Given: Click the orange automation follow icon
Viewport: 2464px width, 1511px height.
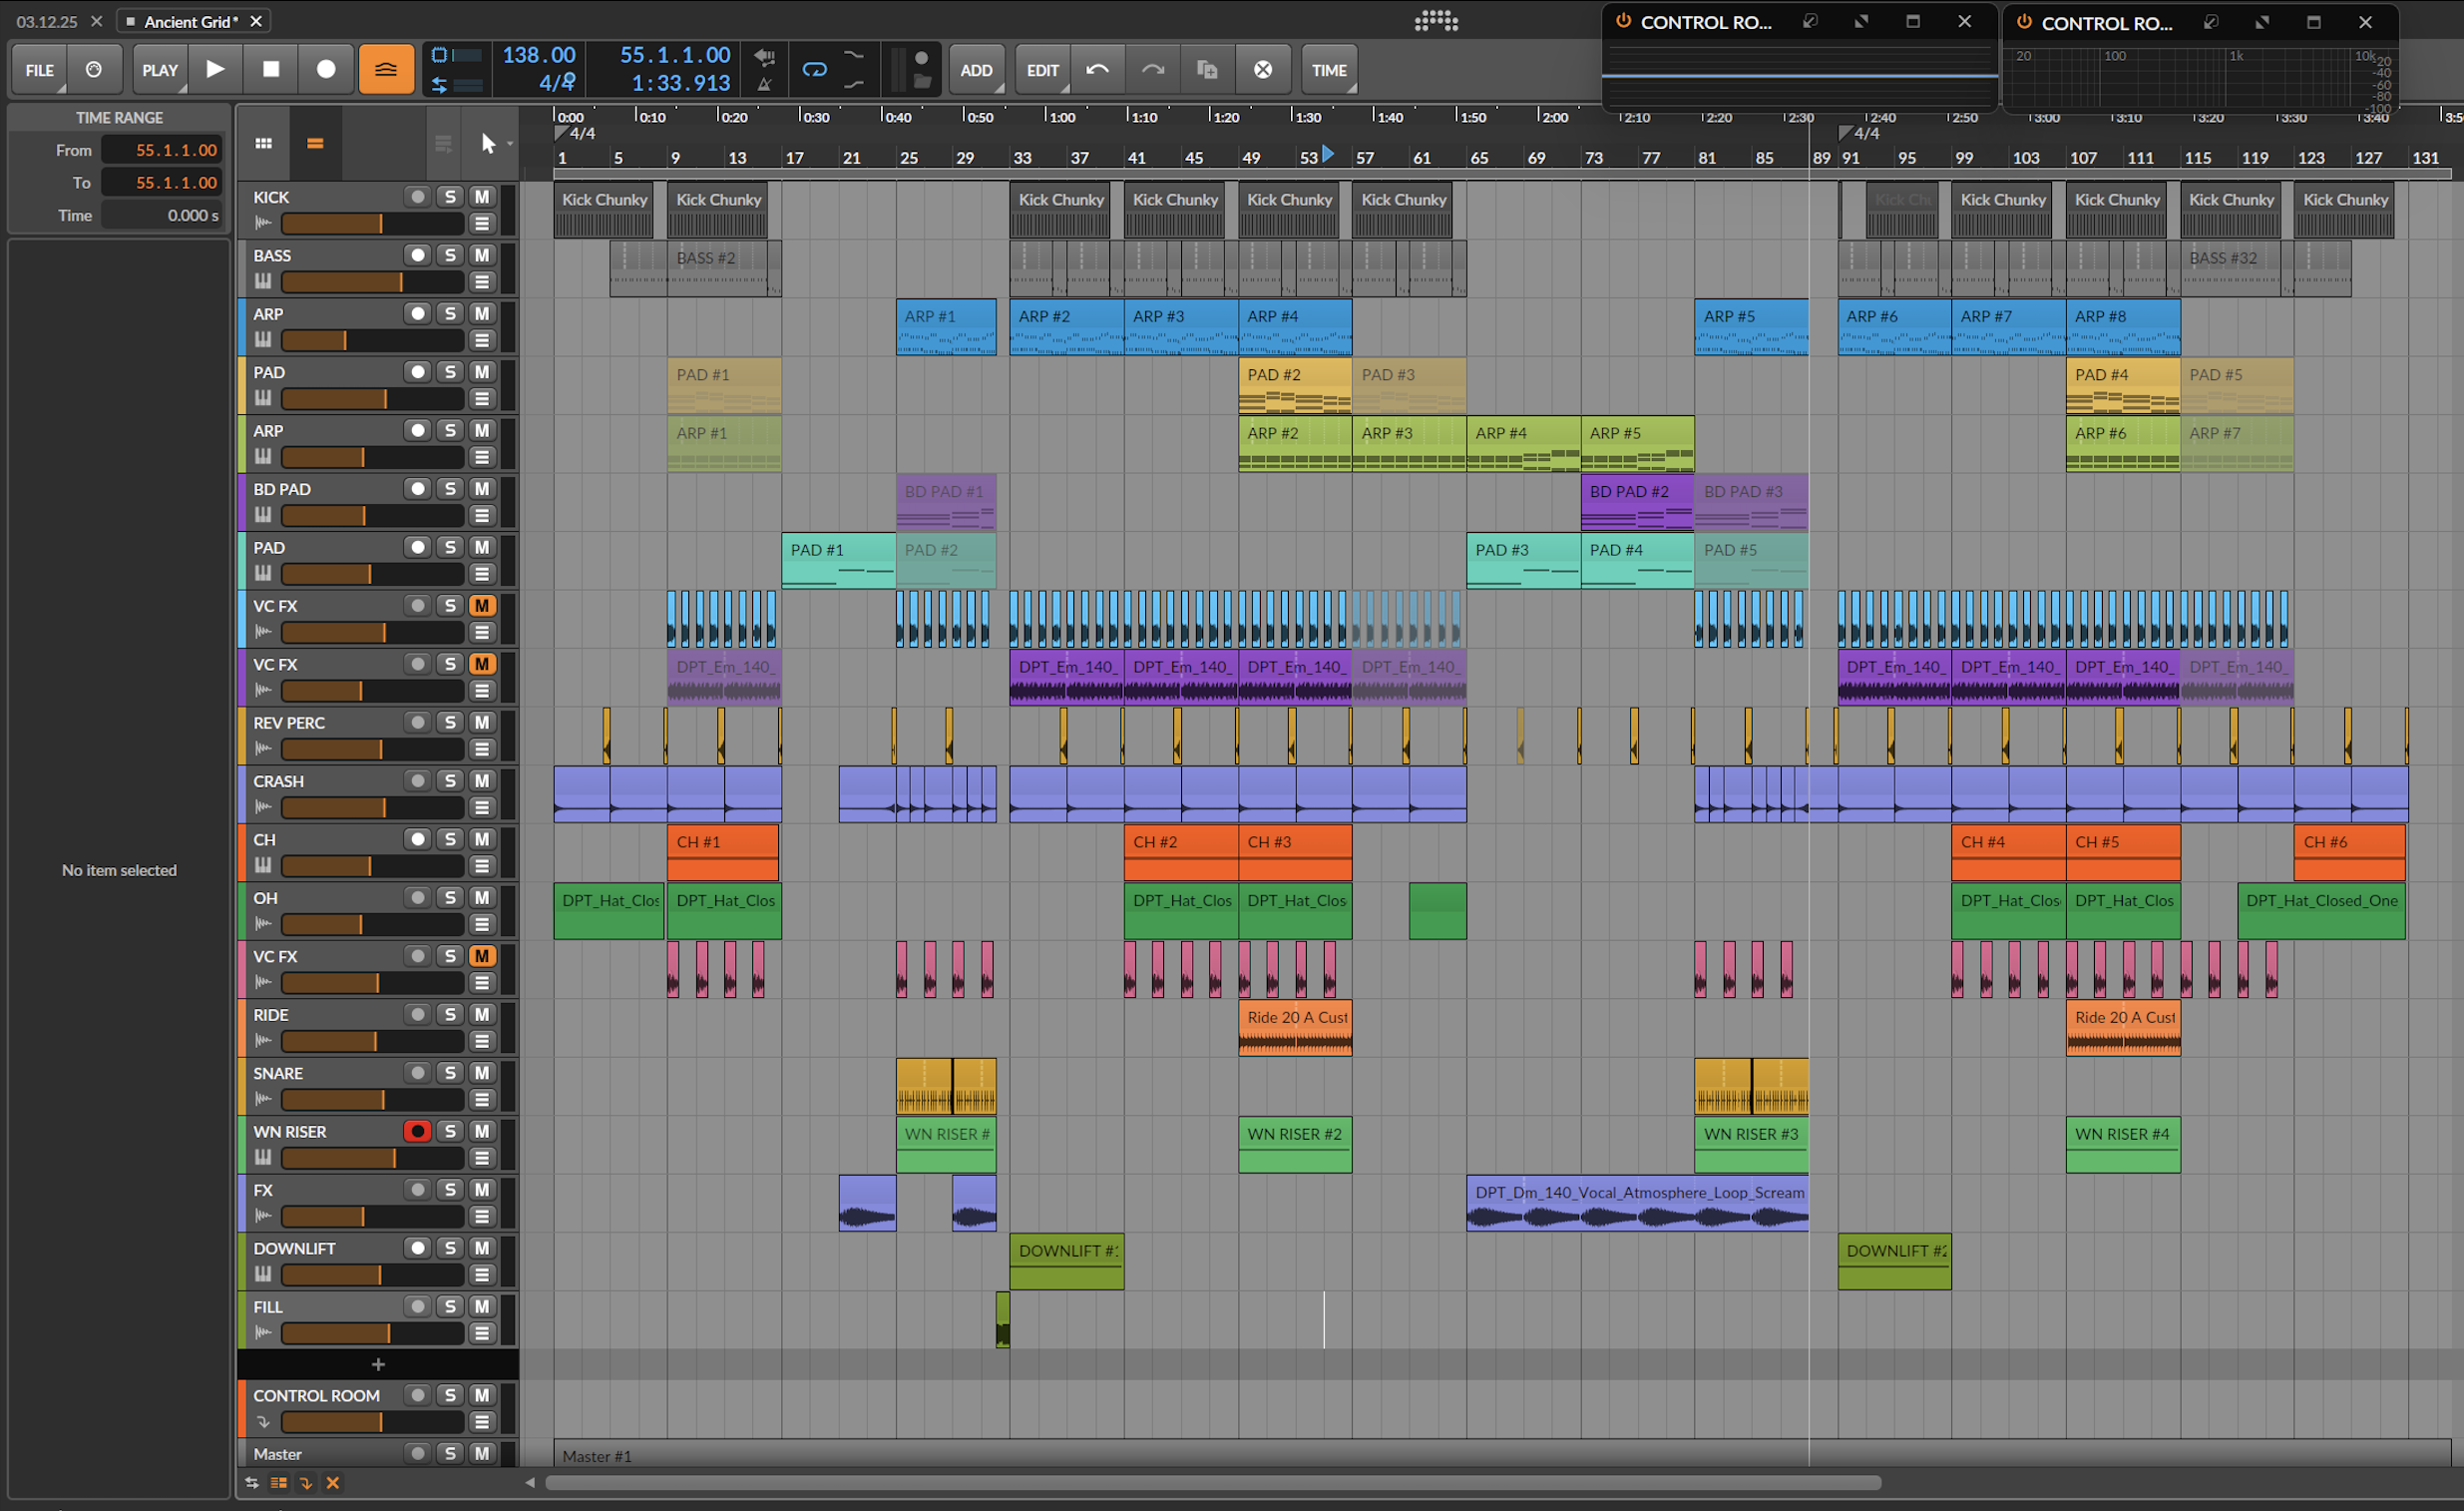Looking at the screenshot, I should (386, 69).
